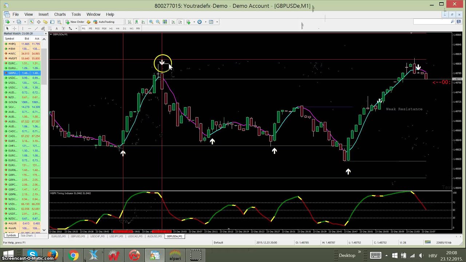Image resolution: width=466 pixels, height=262 pixels.
Task: Zoom in on the chart
Action: [151, 22]
